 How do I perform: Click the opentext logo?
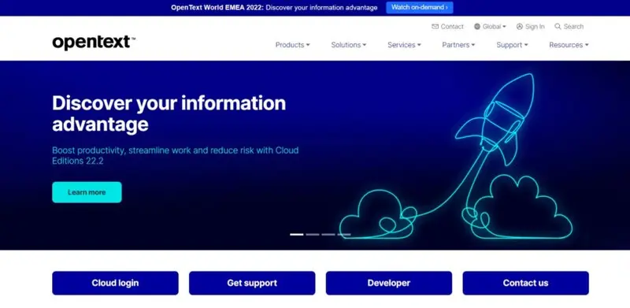coord(94,43)
